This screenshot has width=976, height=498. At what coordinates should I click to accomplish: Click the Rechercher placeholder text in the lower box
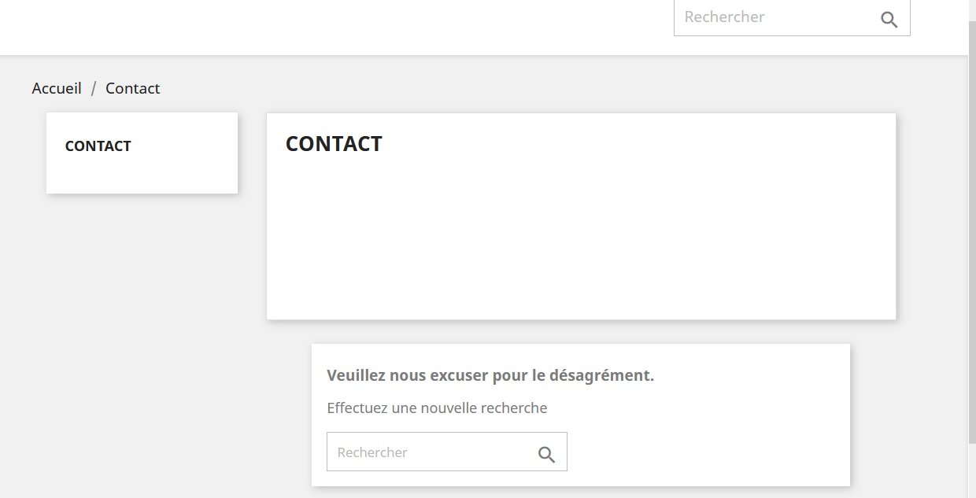click(372, 452)
